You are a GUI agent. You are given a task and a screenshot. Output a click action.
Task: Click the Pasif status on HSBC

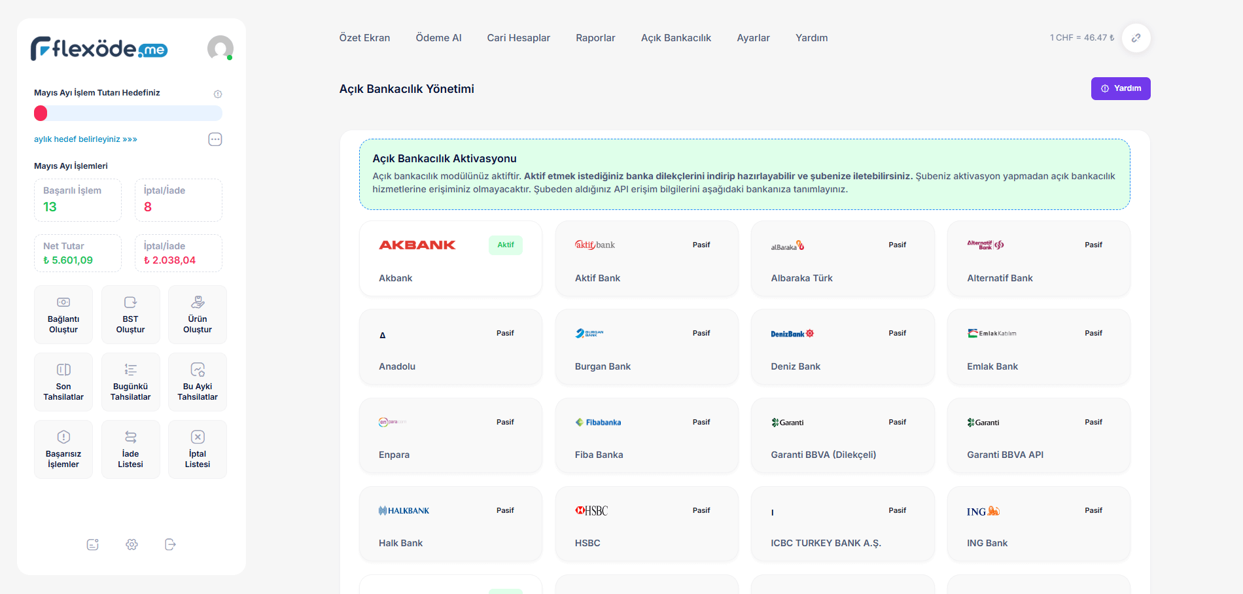tap(701, 510)
